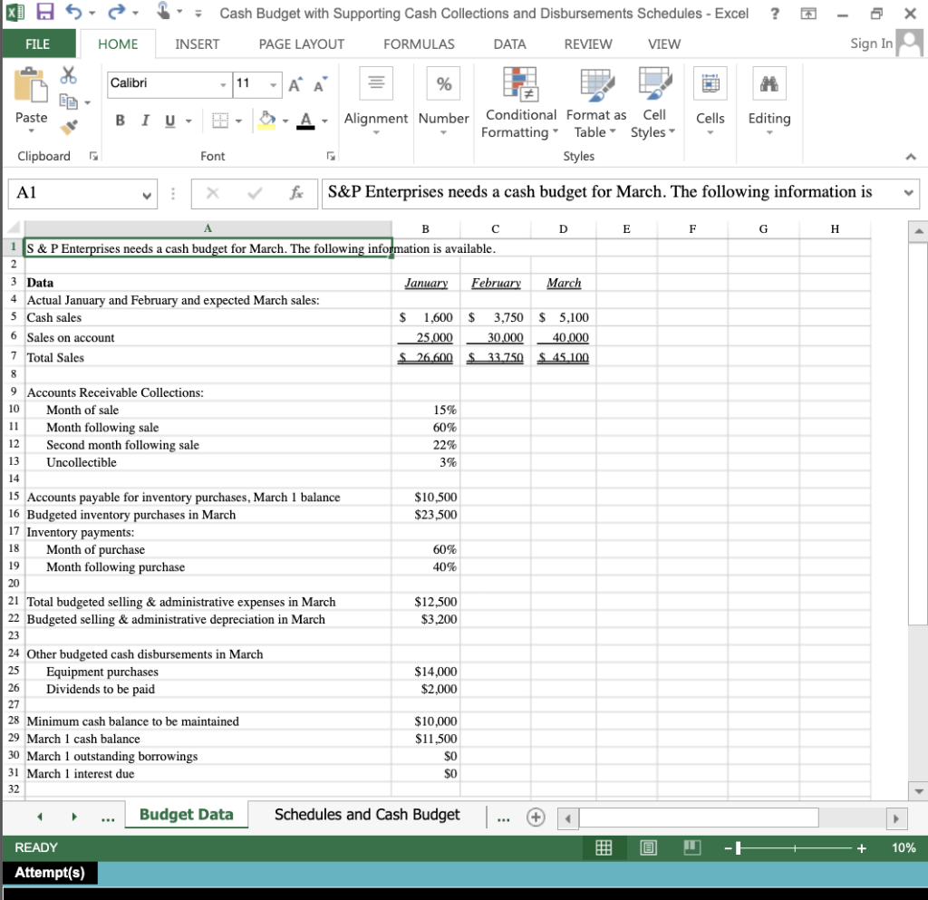The image size is (928, 900).
Task: Click the Borders icon
Action: 220,121
